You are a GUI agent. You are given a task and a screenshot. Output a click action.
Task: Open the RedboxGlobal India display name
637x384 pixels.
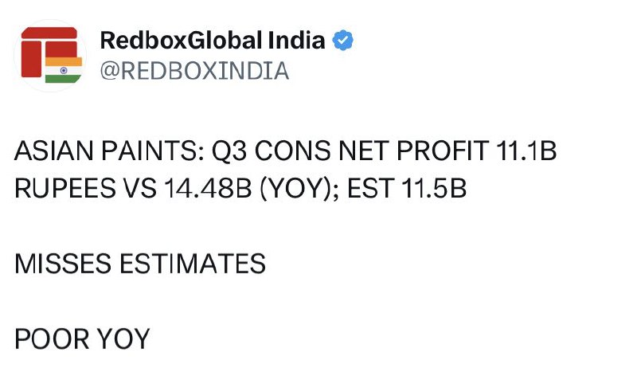click(213, 40)
